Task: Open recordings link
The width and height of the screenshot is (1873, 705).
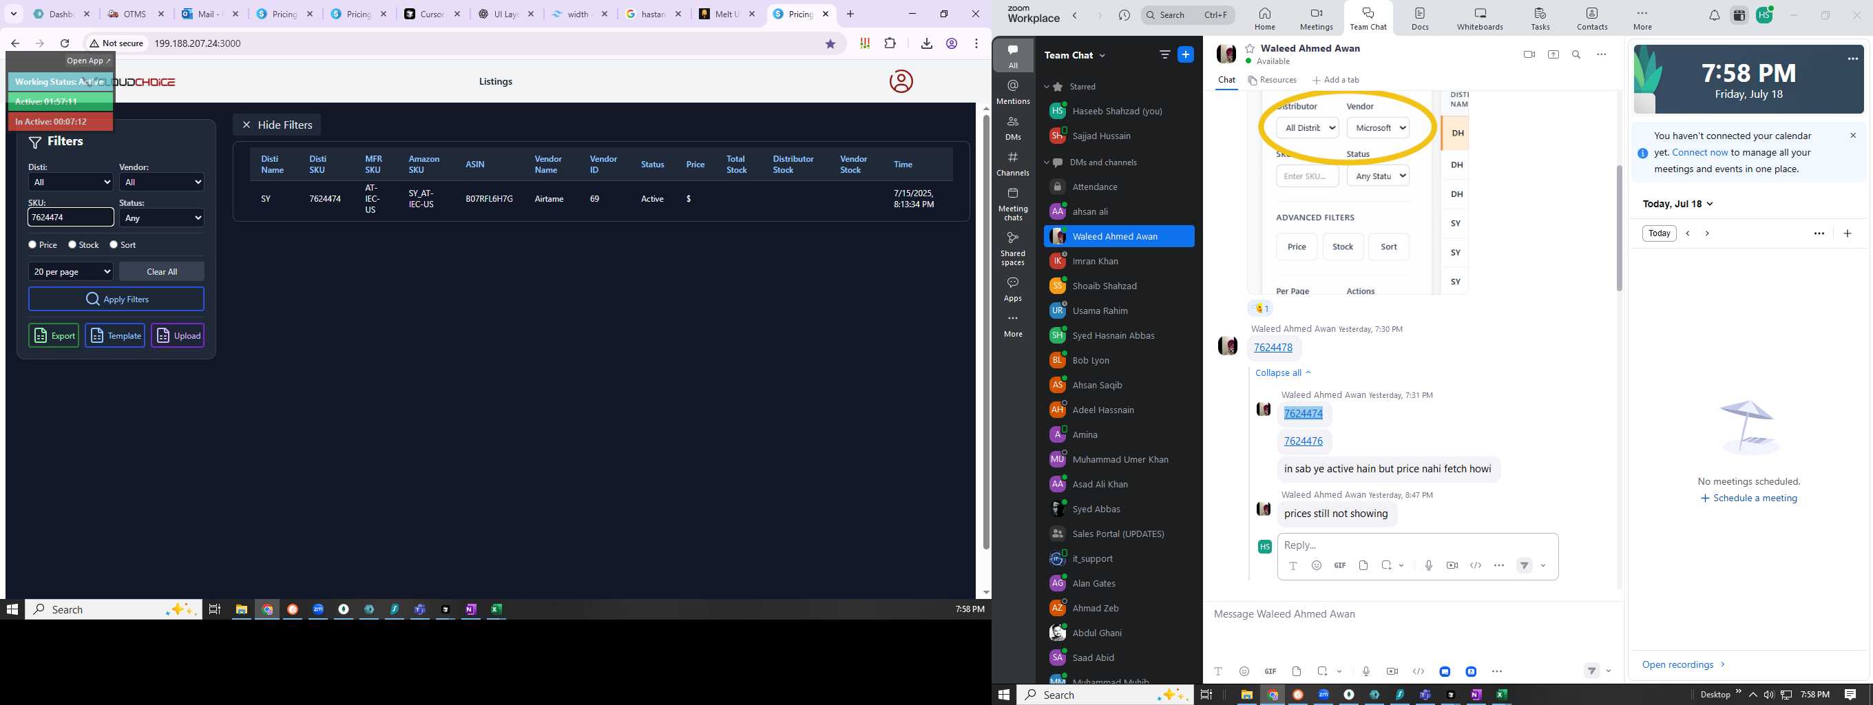Action: click(x=1683, y=665)
